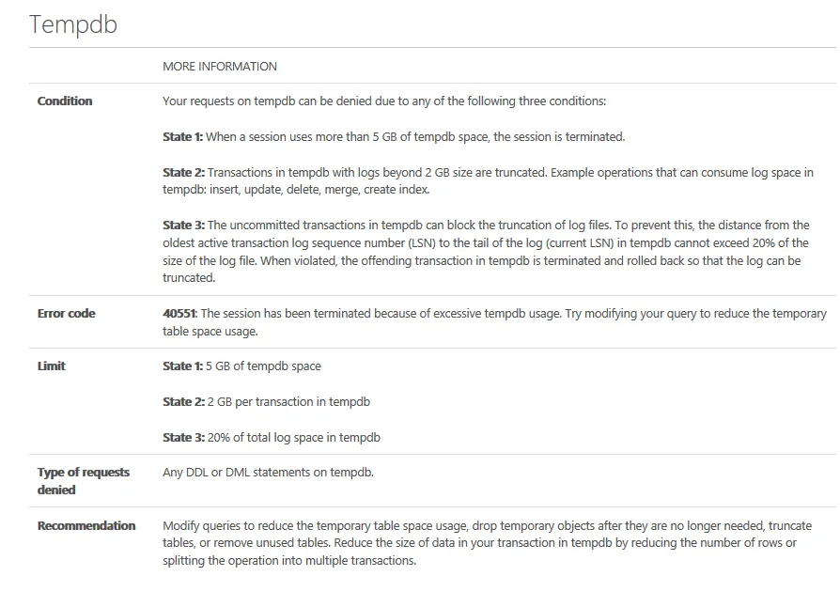Select the Limit row label
Image resolution: width=840 pixels, height=607 pixels.
tap(52, 366)
